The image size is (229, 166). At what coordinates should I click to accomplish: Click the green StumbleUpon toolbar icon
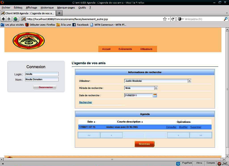pyautogui.click(x=15, y=19)
